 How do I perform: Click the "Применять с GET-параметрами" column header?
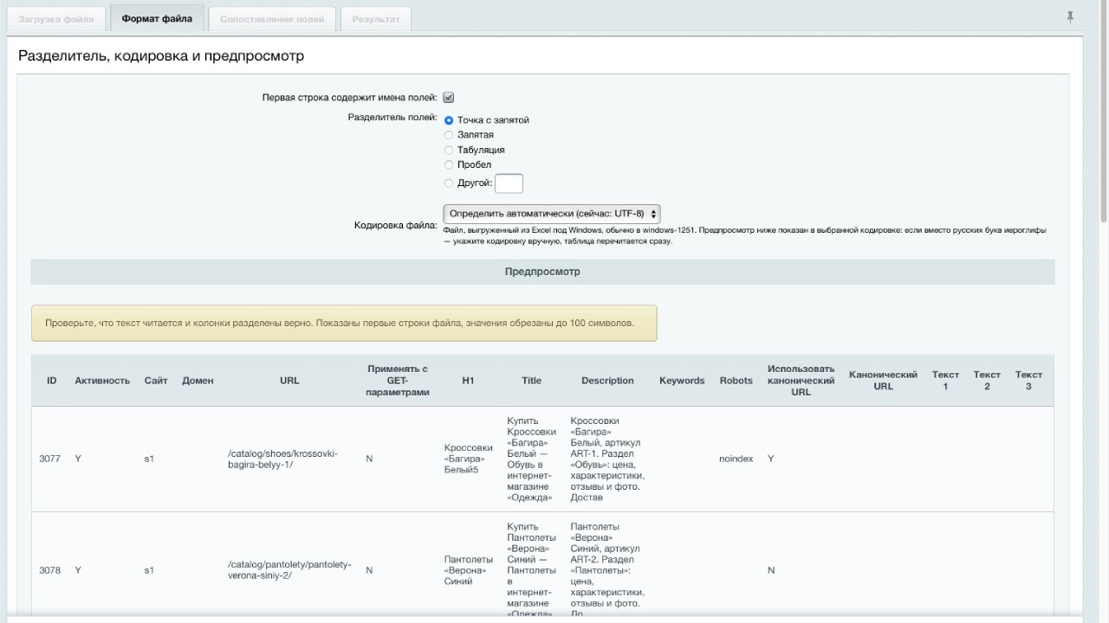(398, 381)
